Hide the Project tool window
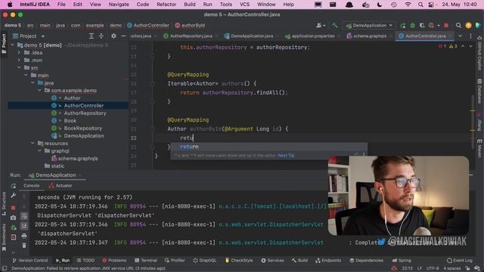 pyautogui.click(x=123, y=36)
